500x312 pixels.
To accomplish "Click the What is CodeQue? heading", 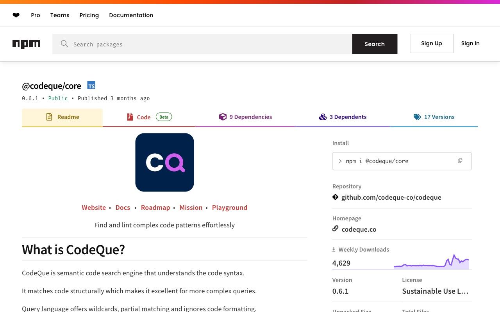I will 73,250.
